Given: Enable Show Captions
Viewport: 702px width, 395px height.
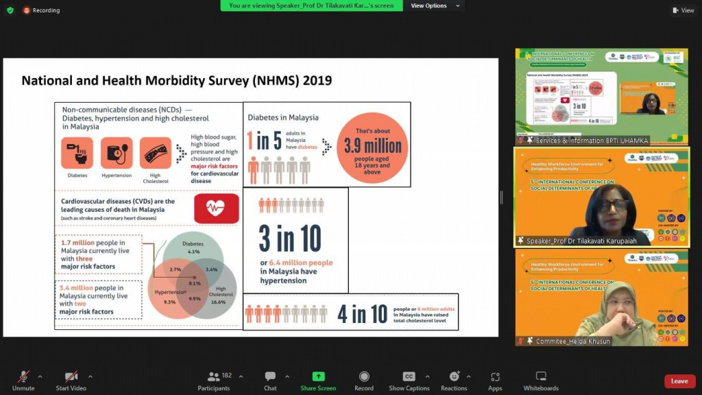Looking at the screenshot, I should coord(409,380).
